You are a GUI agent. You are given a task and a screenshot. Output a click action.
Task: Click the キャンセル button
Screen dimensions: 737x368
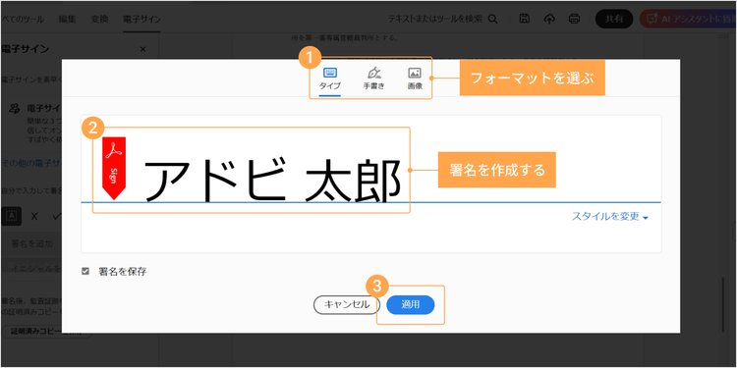[347, 304]
